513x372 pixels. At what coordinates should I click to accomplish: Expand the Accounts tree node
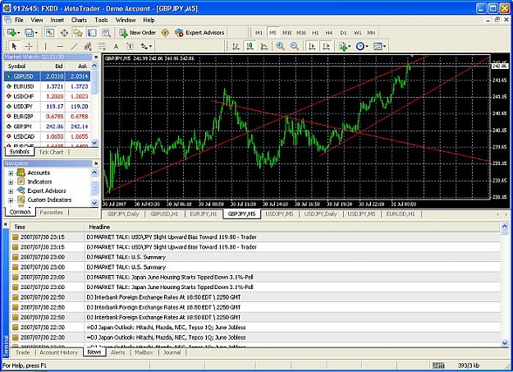coord(11,173)
